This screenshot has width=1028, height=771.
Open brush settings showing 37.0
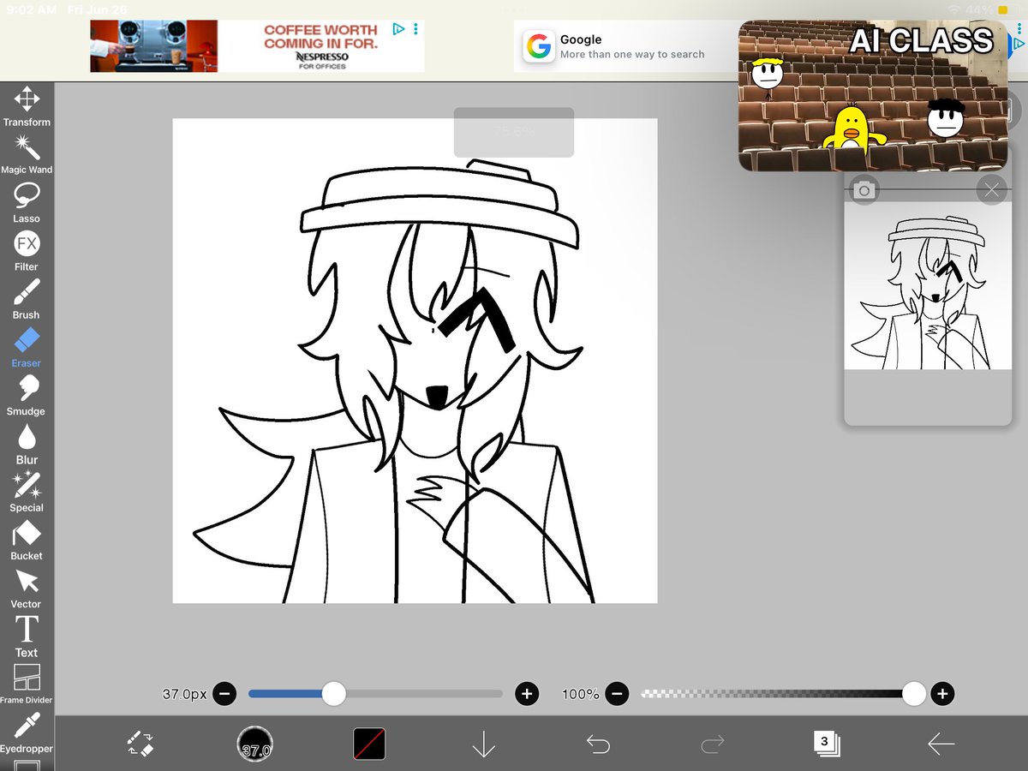pos(255,744)
